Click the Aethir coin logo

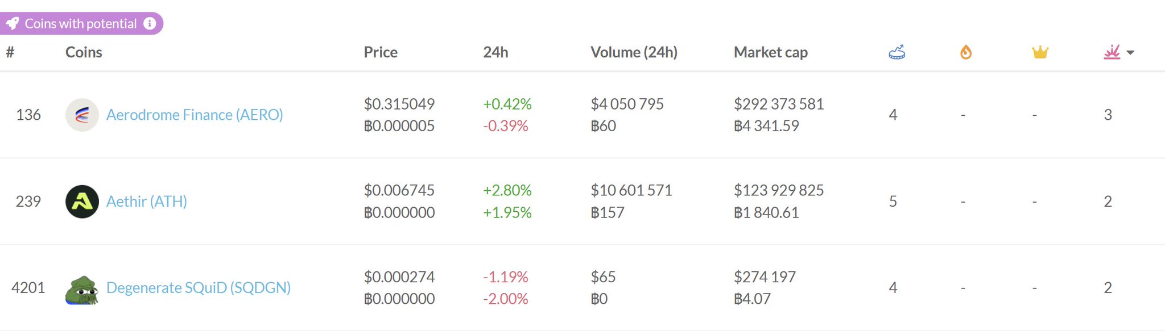[x=82, y=202]
